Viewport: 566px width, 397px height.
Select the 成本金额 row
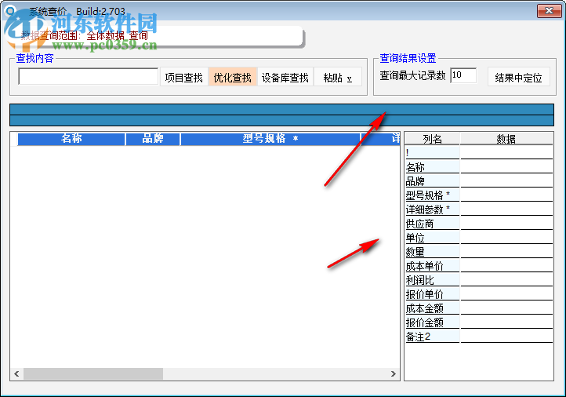pos(479,308)
